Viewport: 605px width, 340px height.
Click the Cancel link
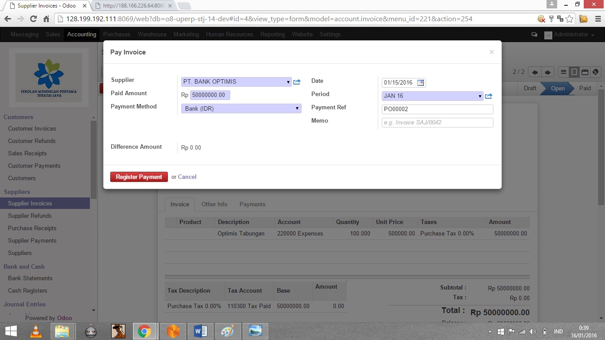tap(187, 177)
